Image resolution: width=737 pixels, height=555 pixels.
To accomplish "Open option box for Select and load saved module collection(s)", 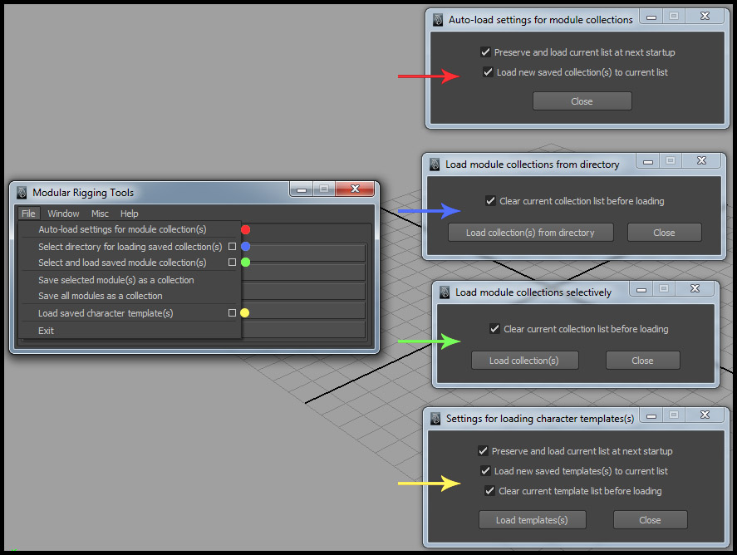I will click(232, 263).
